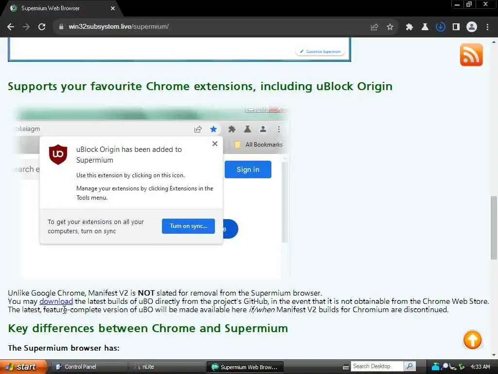
Task: Click the Turn on sync button in screenshot
Action: coord(188,226)
